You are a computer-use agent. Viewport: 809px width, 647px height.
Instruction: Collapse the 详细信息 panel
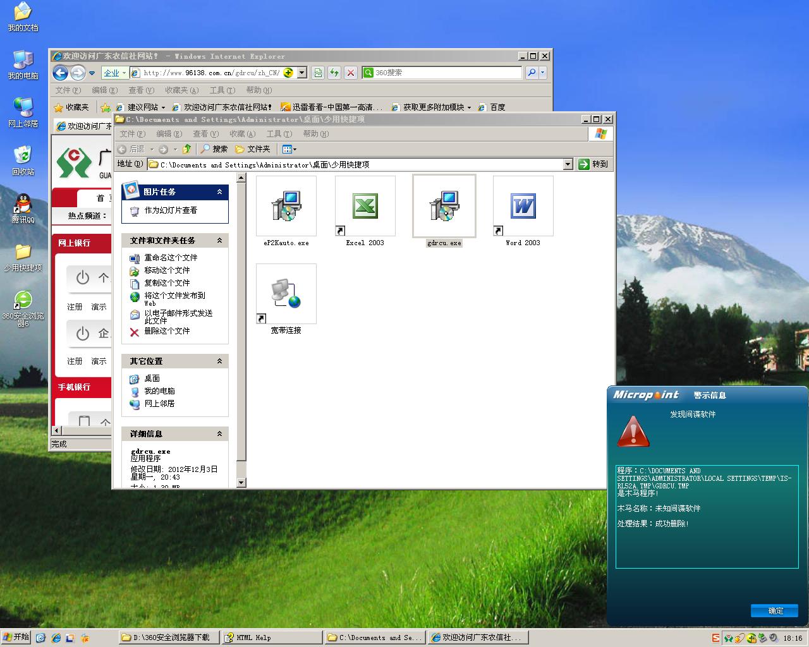click(219, 434)
